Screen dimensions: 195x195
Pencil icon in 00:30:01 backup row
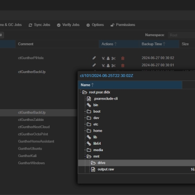[94, 65]
